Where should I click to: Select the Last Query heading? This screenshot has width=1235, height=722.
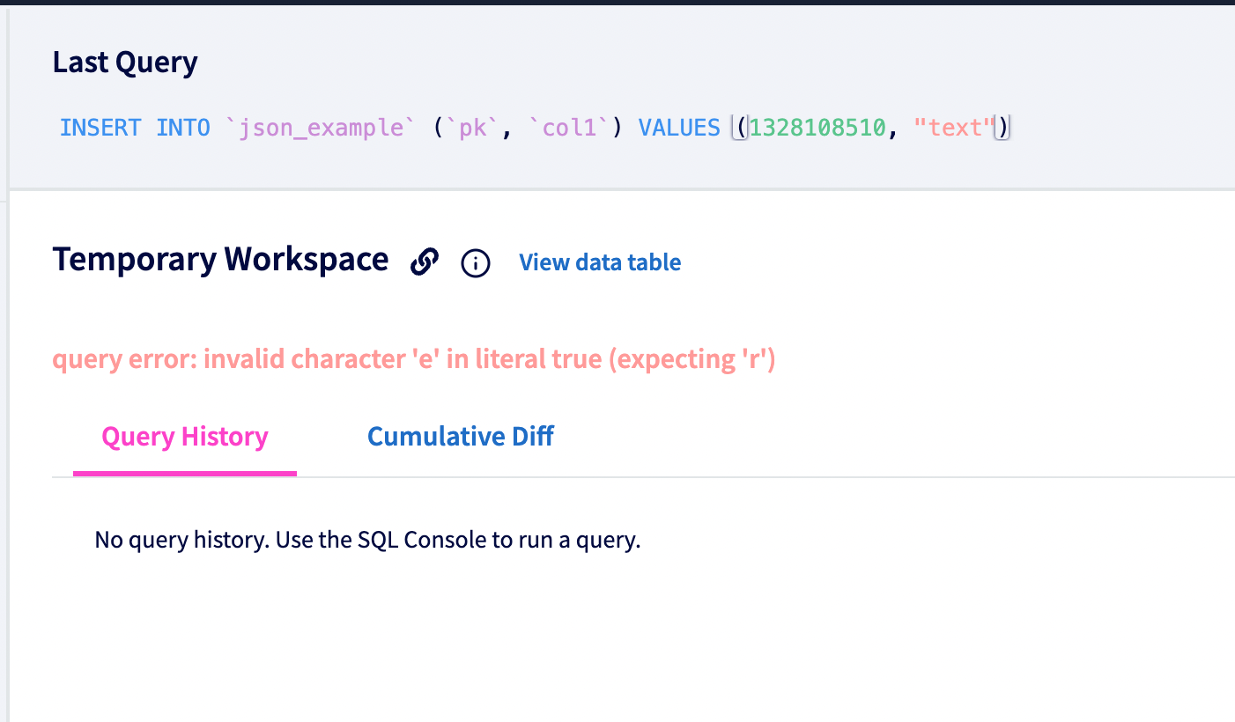point(124,62)
